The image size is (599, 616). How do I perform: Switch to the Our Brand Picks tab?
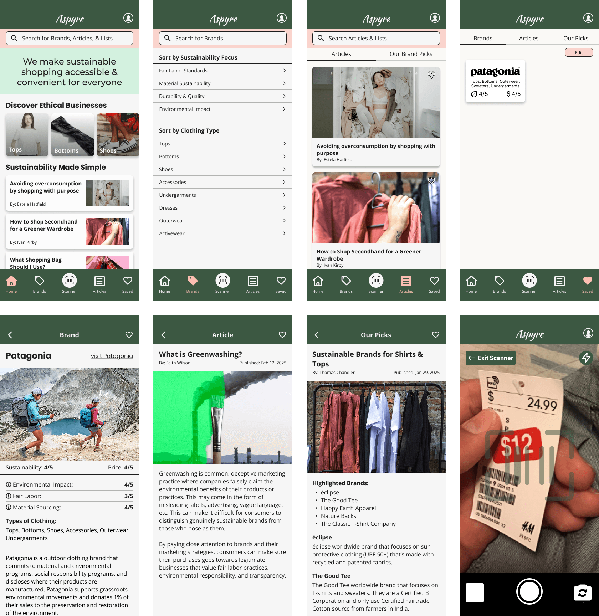[x=411, y=54]
